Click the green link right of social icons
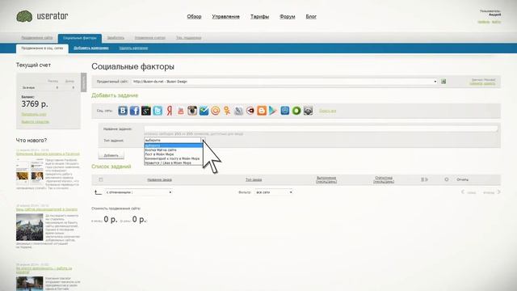 click(327, 111)
